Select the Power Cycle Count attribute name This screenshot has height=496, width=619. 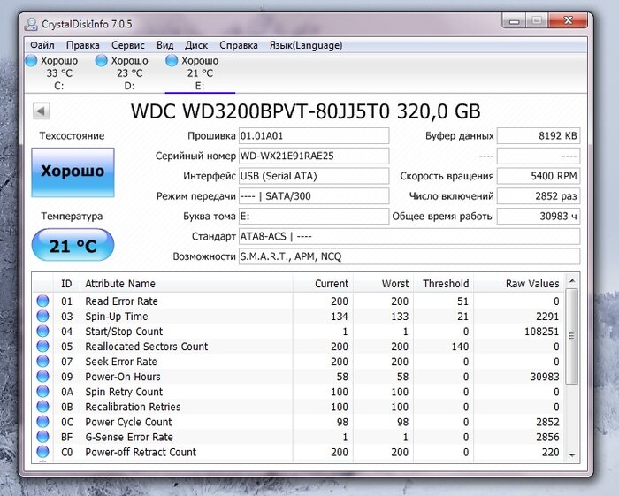[x=129, y=422]
